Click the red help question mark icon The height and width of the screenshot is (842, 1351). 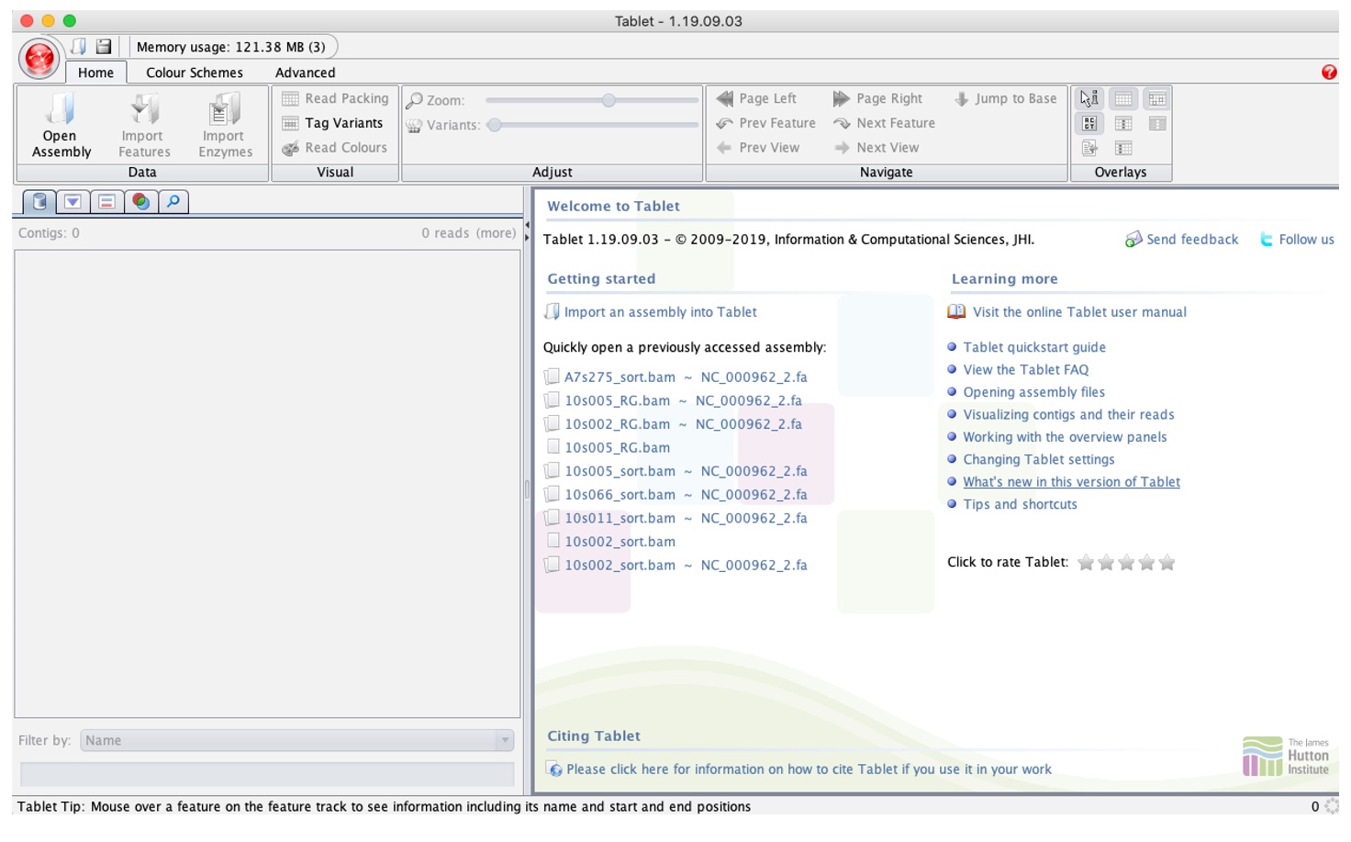(x=1328, y=73)
